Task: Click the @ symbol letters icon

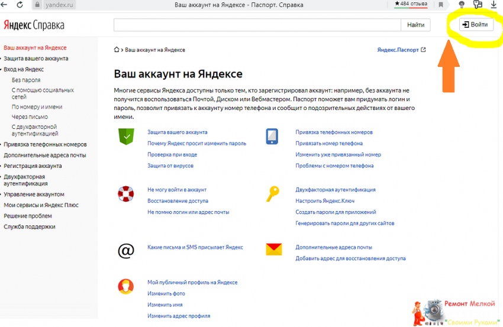Action: click(x=125, y=251)
